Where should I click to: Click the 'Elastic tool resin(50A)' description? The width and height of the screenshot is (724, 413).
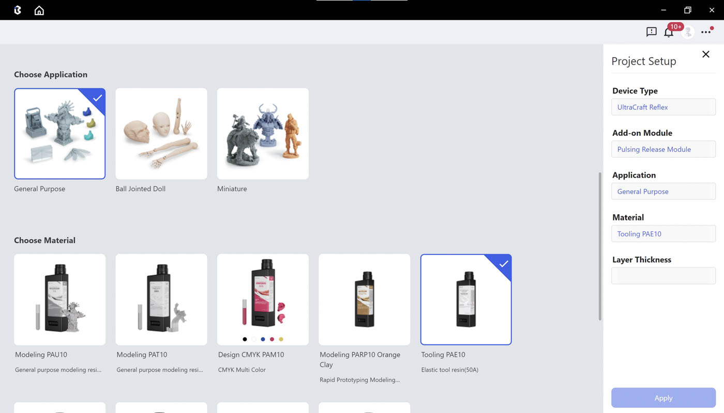[450, 370]
